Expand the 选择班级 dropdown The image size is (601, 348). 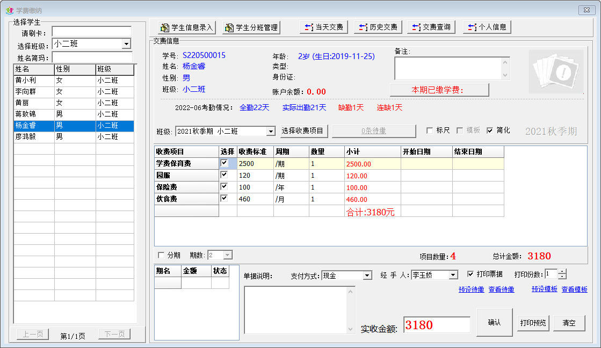point(126,44)
